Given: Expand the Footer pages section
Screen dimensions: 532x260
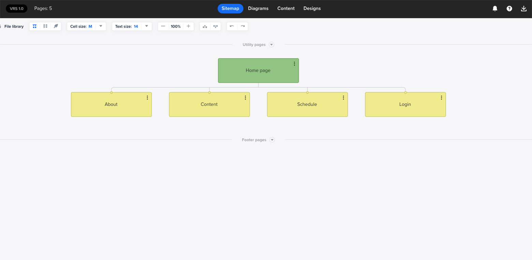Looking at the screenshot, I should (272, 140).
